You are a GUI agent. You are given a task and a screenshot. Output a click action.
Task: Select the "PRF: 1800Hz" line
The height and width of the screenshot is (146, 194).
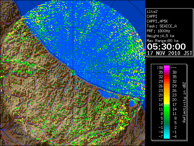coord(158,31)
